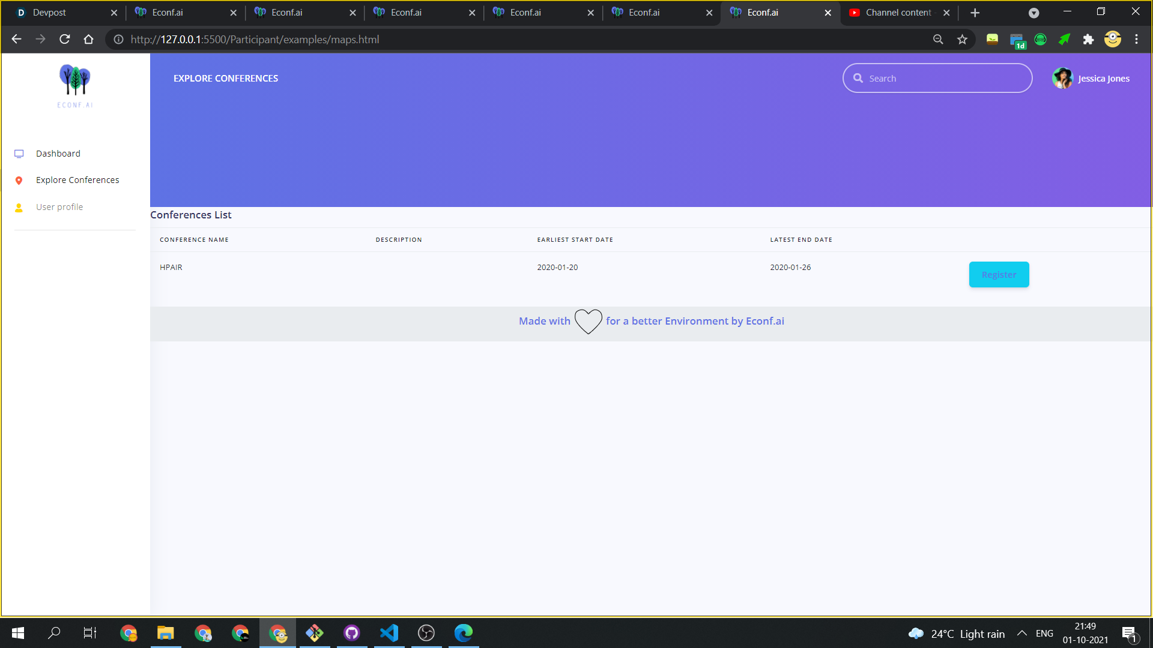Show hidden system tray icons
This screenshot has width=1153, height=648.
click(1021, 633)
